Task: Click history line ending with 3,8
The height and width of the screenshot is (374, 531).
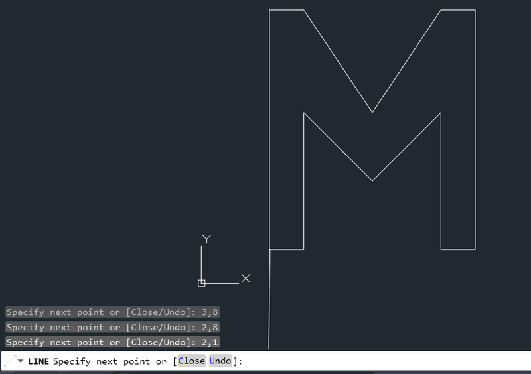Action: click(112, 312)
